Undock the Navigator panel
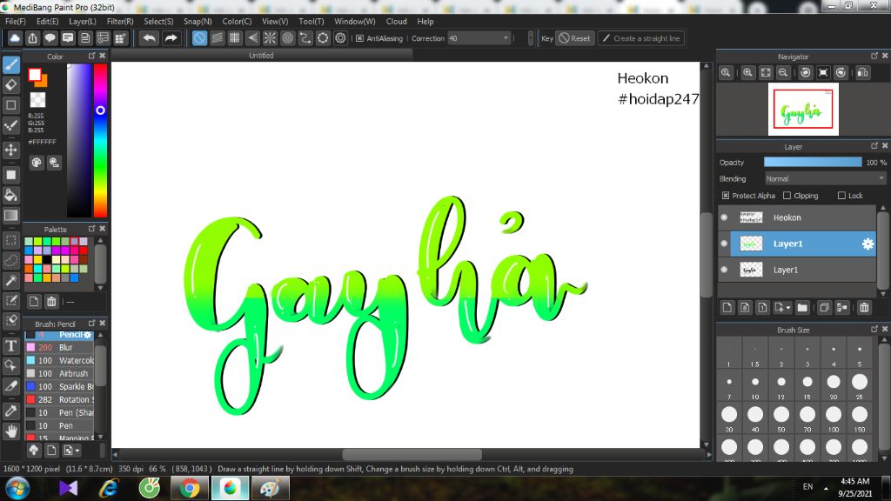 pyautogui.click(x=874, y=56)
